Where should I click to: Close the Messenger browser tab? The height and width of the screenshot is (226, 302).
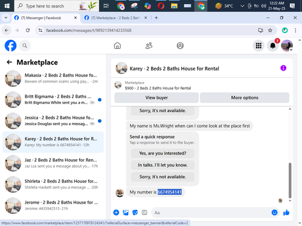75,17
